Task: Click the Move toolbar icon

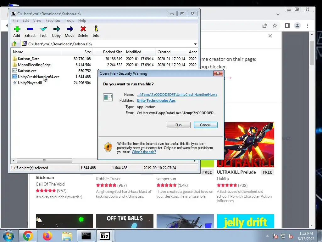Action: pyautogui.click(x=69, y=32)
